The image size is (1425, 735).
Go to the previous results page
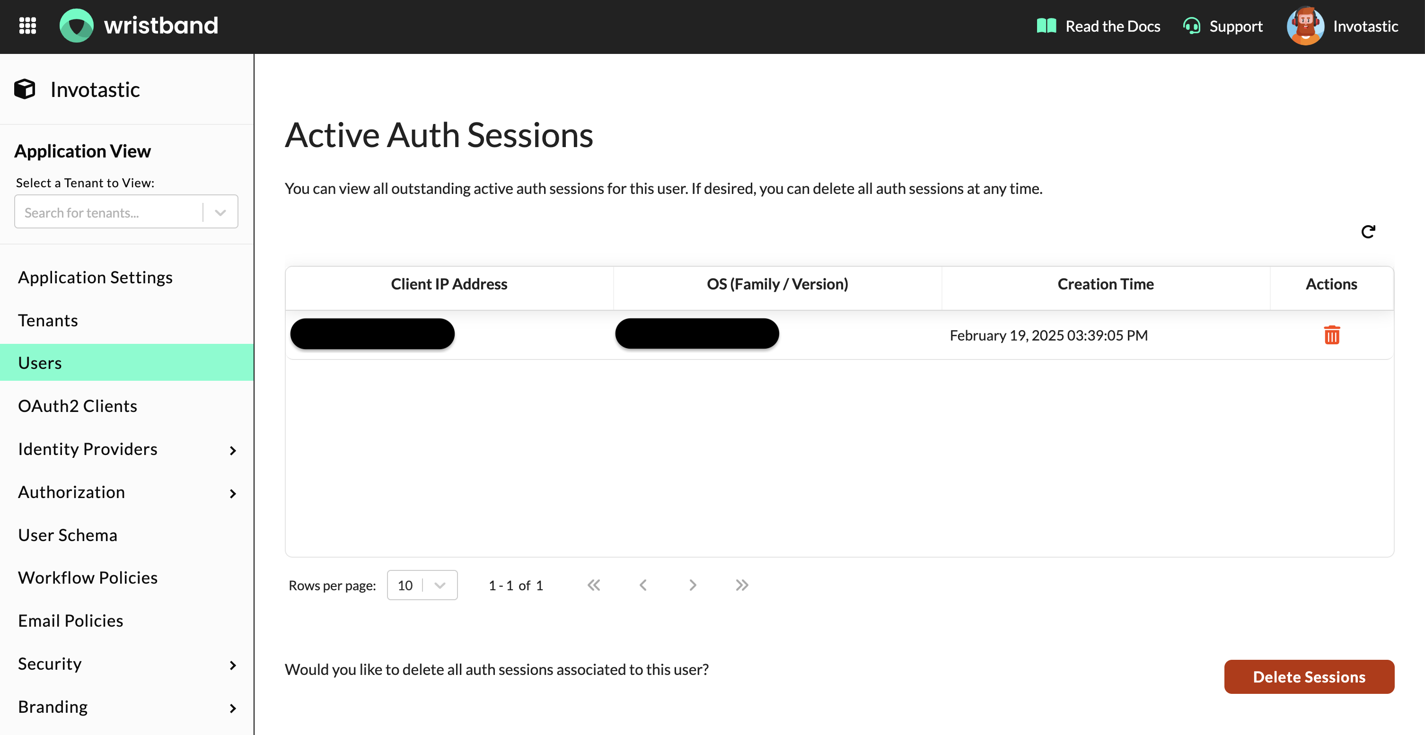pyautogui.click(x=643, y=585)
